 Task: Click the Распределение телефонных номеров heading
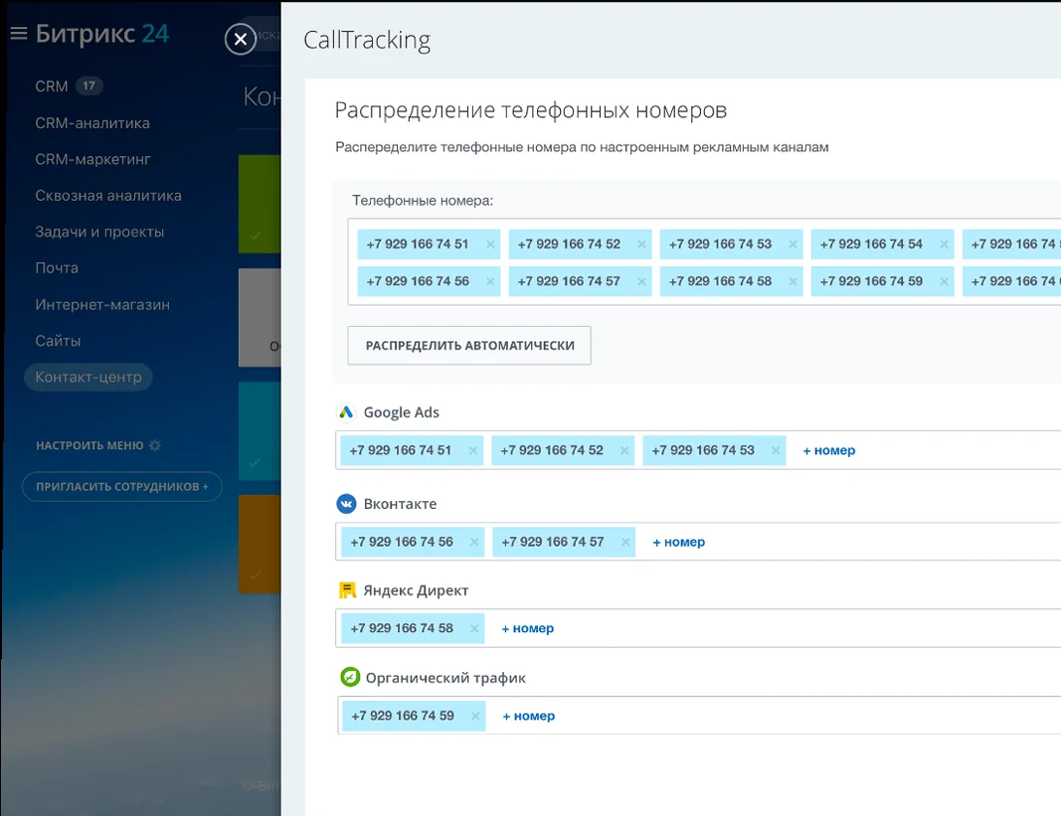[x=531, y=110]
